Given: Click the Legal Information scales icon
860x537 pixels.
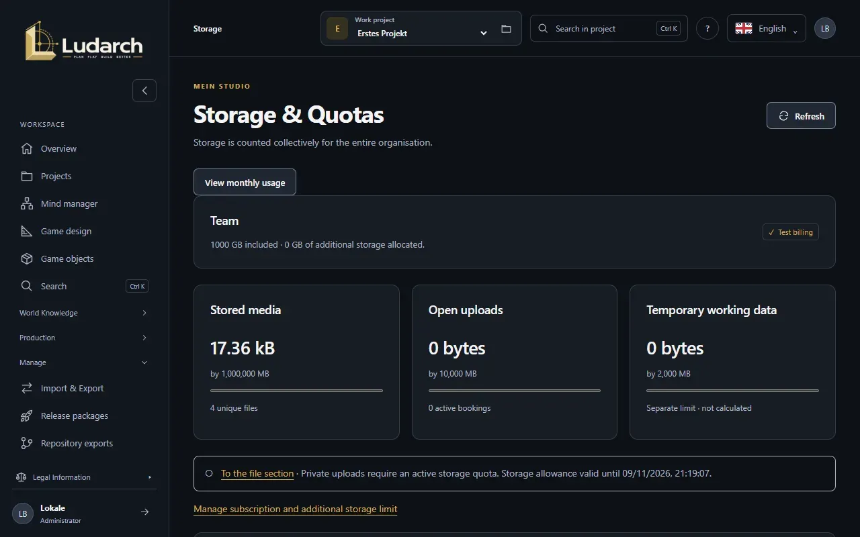Looking at the screenshot, I should tap(21, 477).
